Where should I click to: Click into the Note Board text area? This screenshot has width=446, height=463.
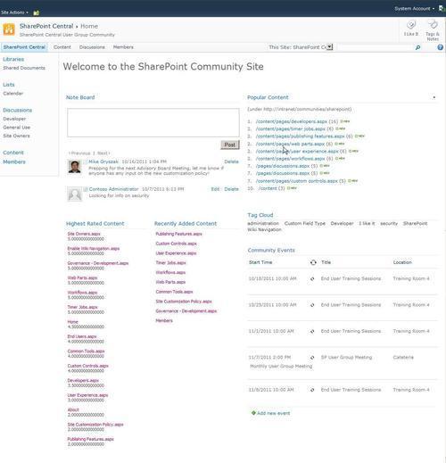point(153,123)
